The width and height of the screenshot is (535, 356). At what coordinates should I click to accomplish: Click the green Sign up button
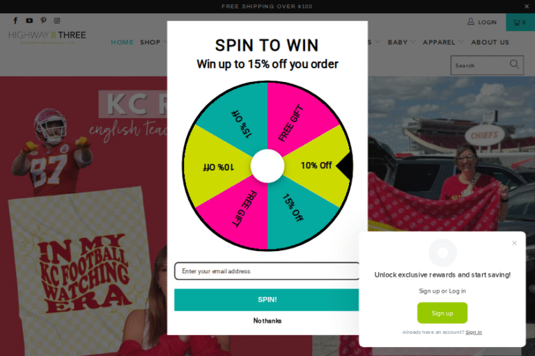point(442,313)
